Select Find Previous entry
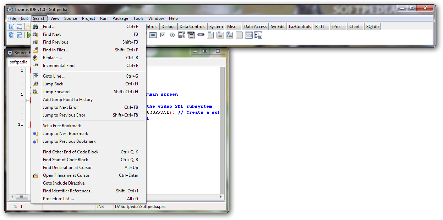Viewport: 443px width, 220px height. (x=88, y=42)
